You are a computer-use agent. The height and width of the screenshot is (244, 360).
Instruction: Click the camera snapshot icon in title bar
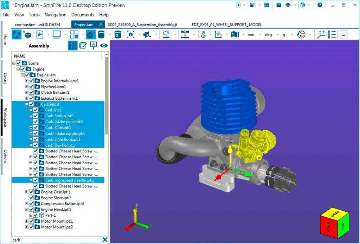pos(303,5)
